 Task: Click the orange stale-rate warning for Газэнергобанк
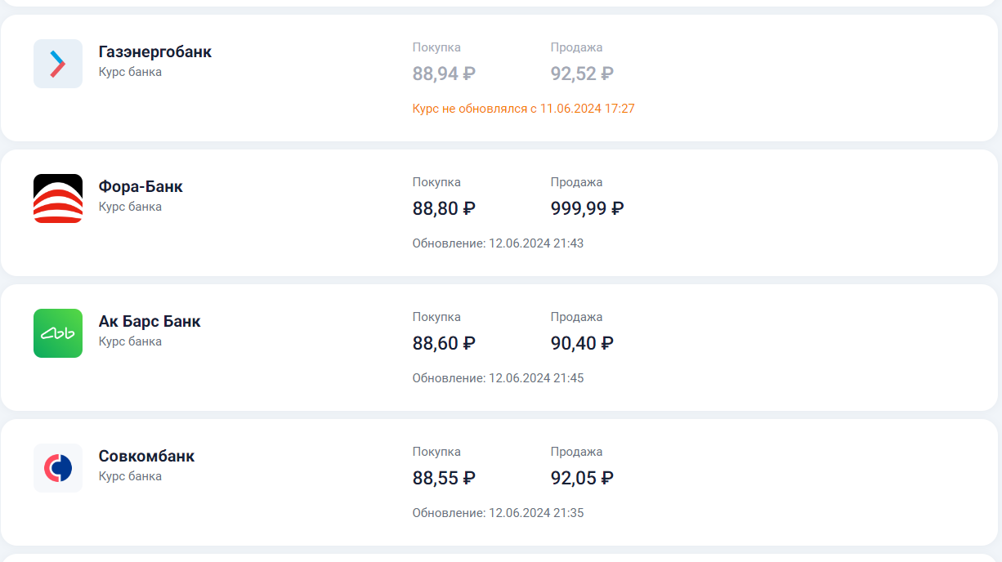[523, 109]
